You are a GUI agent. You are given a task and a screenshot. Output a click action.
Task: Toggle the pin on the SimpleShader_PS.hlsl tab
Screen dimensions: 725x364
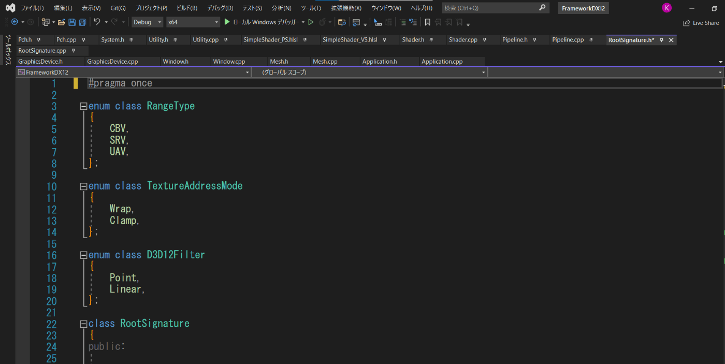coord(305,40)
